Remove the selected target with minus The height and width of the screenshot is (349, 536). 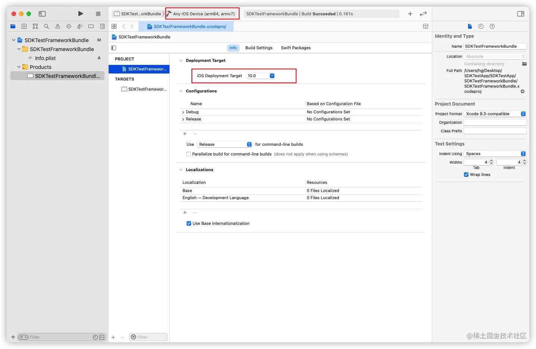[122, 337]
